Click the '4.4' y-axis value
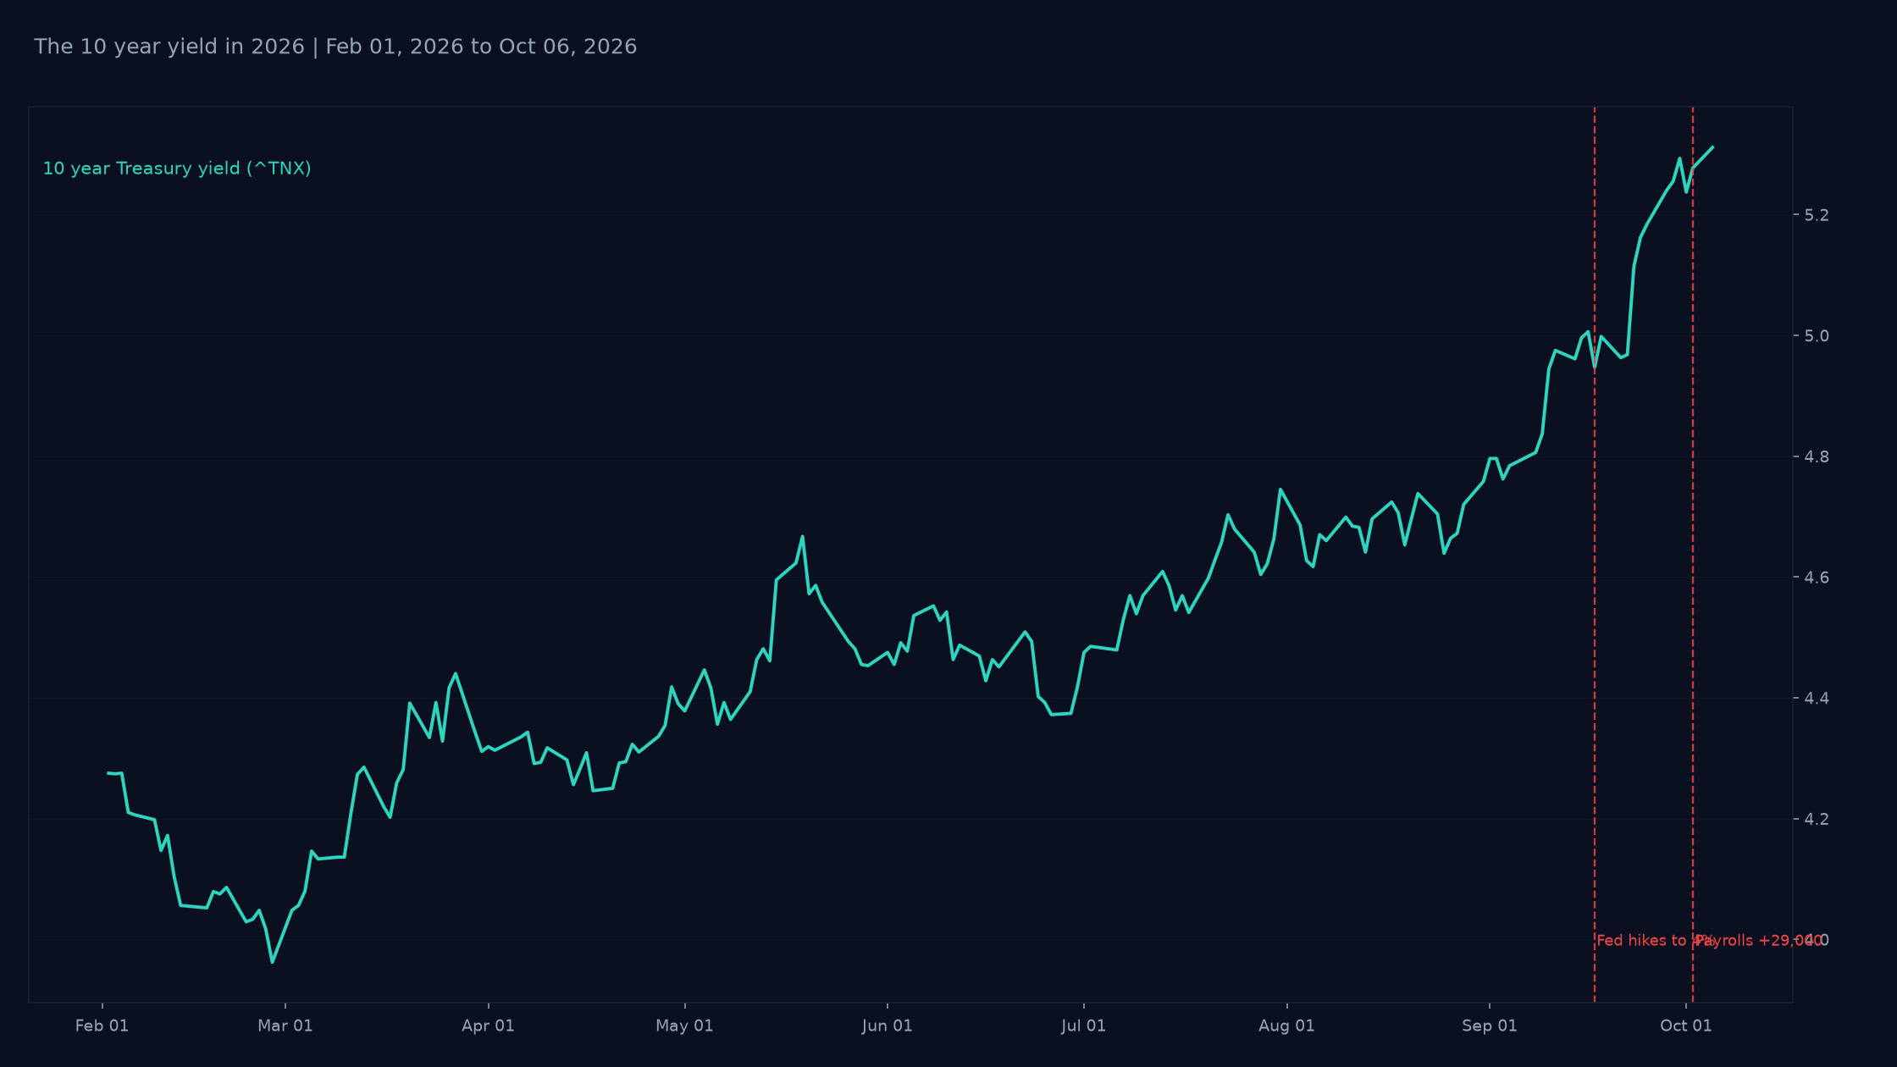The image size is (1897, 1067). (x=1817, y=699)
